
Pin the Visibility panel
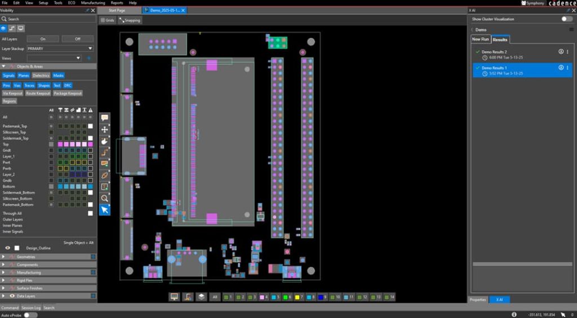[87, 10]
